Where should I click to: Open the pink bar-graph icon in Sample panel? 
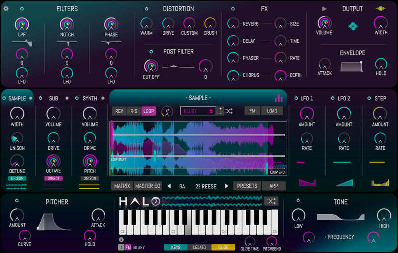click(279, 98)
